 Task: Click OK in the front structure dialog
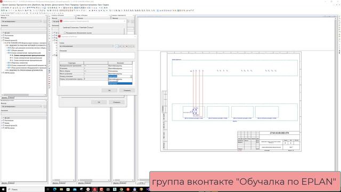click(x=109, y=90)
